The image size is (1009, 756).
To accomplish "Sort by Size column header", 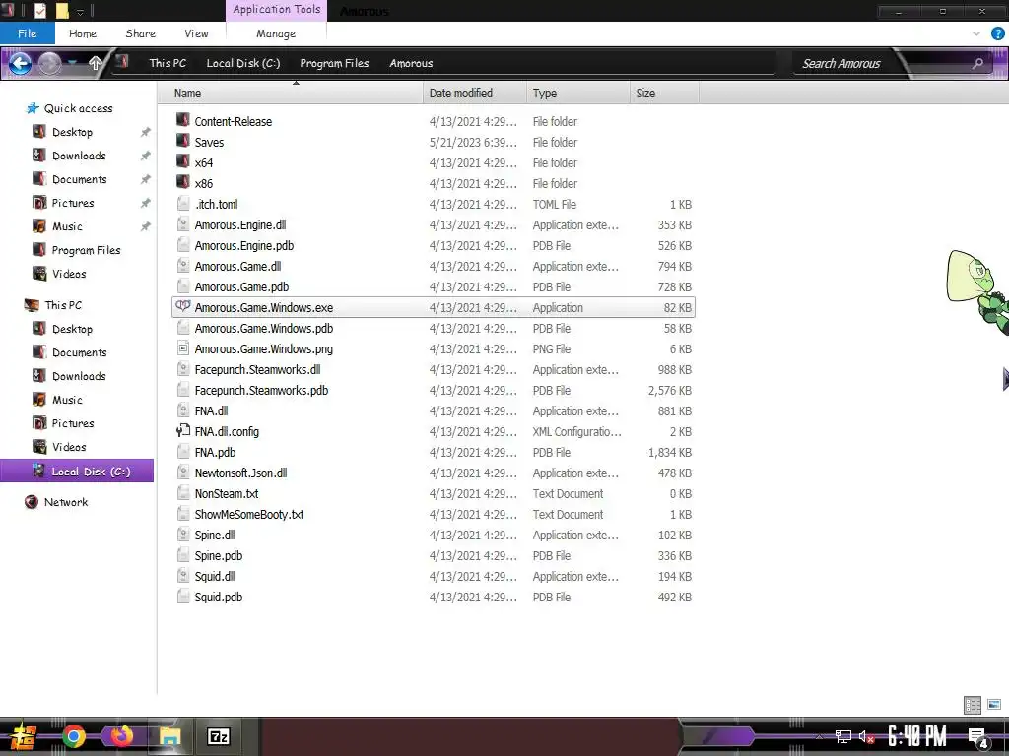I will point(664,94).
